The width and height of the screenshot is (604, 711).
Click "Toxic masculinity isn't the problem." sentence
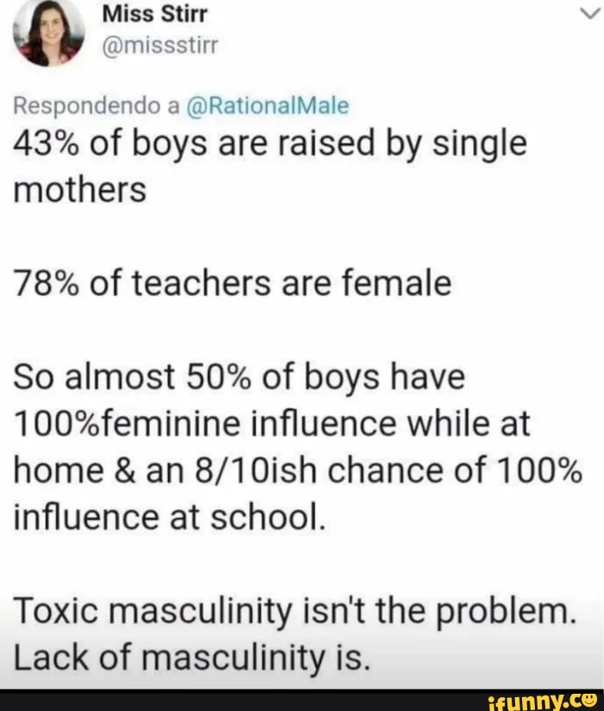[x=294, y=612]
